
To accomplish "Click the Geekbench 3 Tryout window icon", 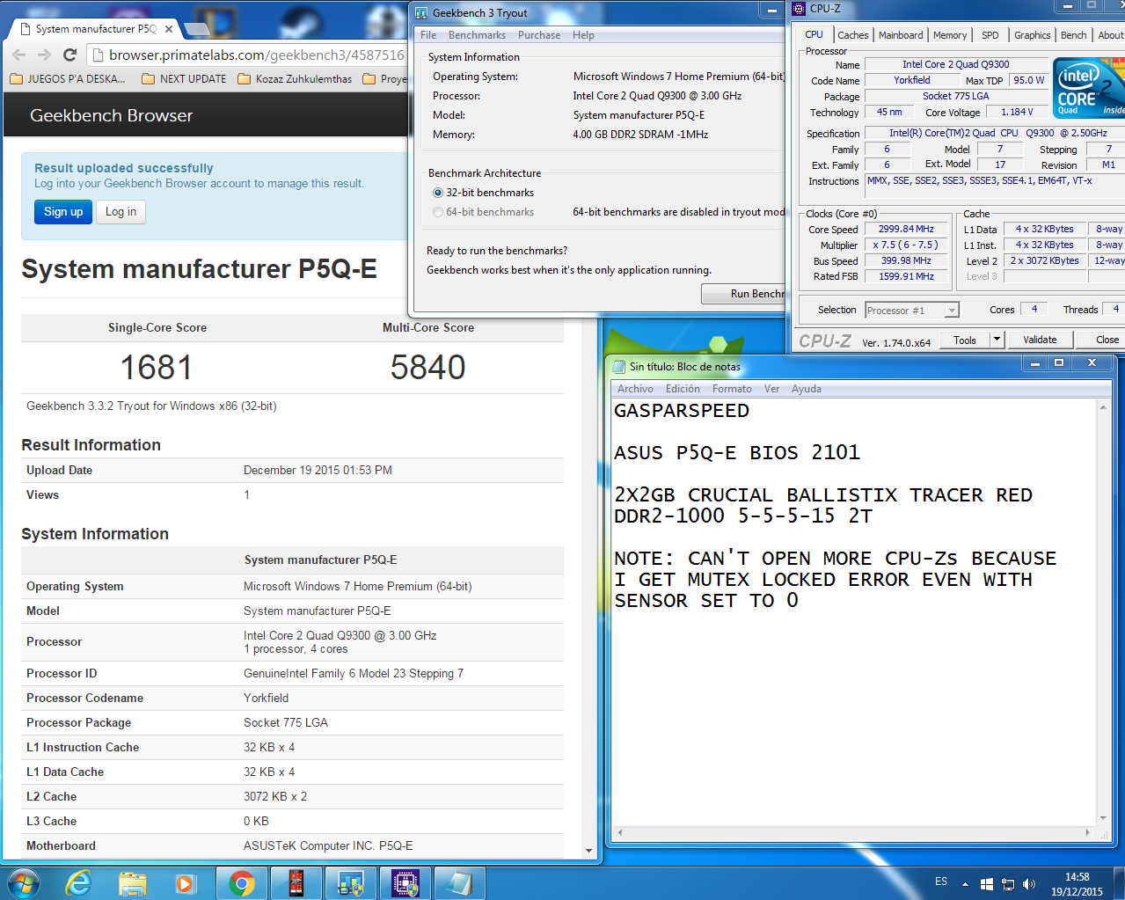I will (421, 12).
